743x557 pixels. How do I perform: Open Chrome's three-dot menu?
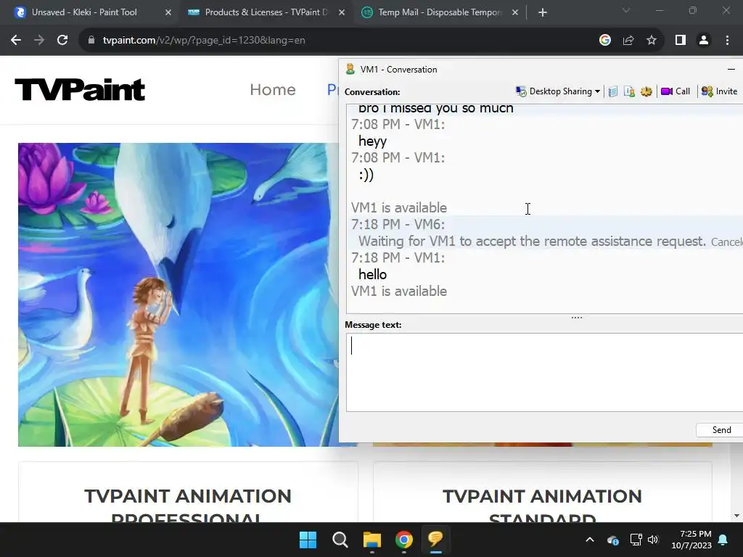(727, 41)
